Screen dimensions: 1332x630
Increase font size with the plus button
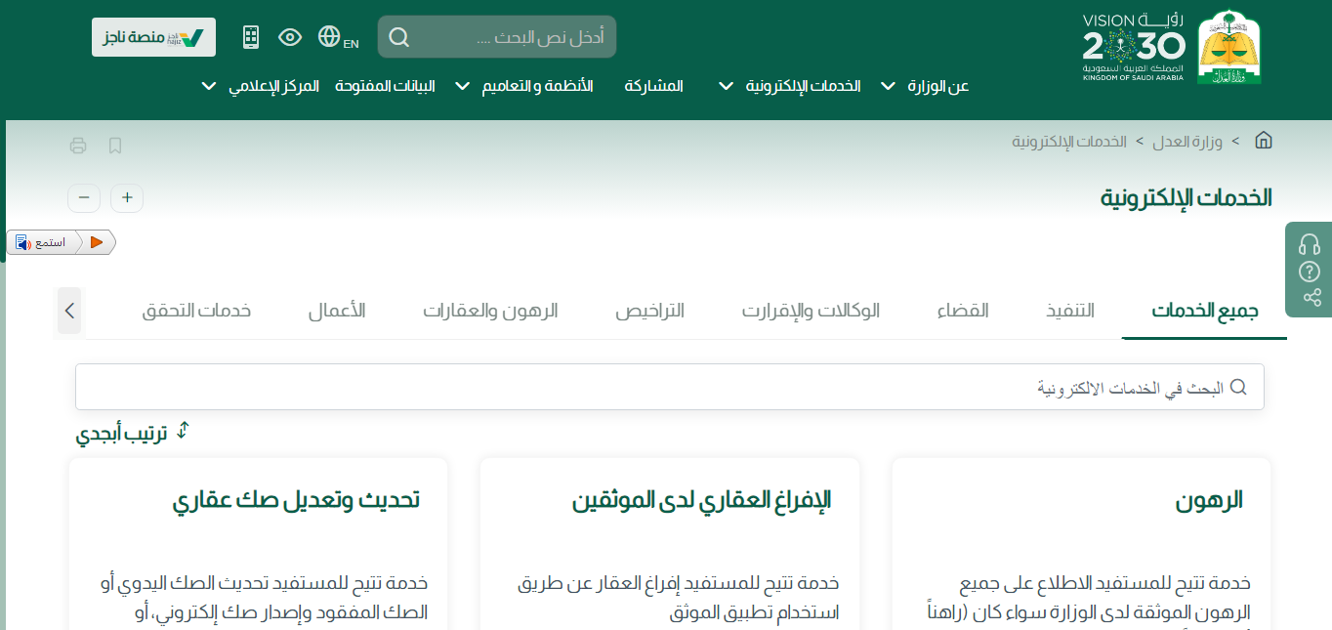point(127,198)
